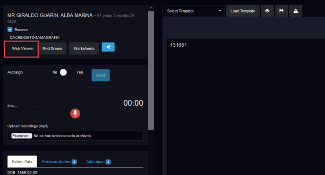Screen dimensions: 325x175
Task: Click the blue share icon button
Action: pyautogui.click(x=108, y=47)
